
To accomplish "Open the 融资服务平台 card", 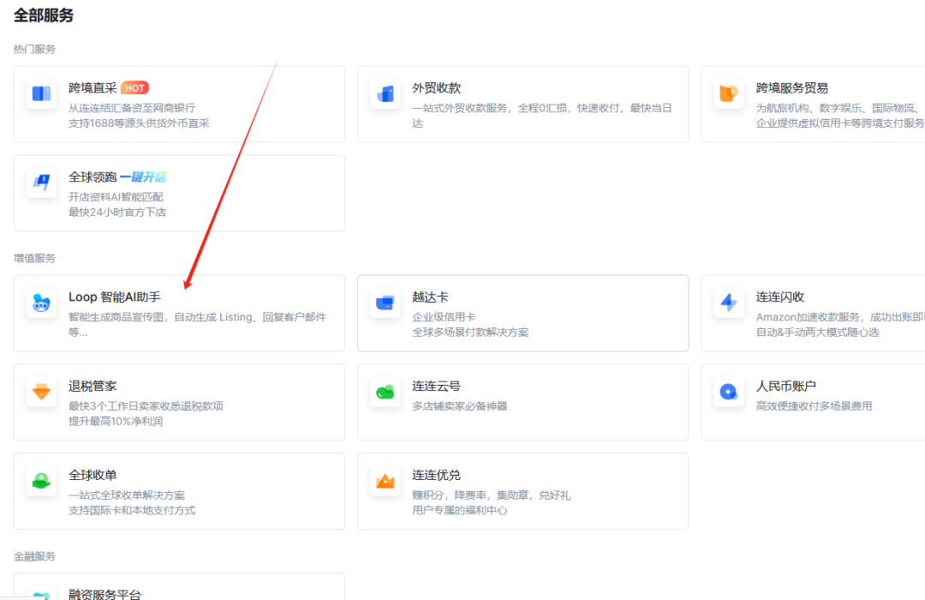I will pyautogui.click(x=104, y=593).
